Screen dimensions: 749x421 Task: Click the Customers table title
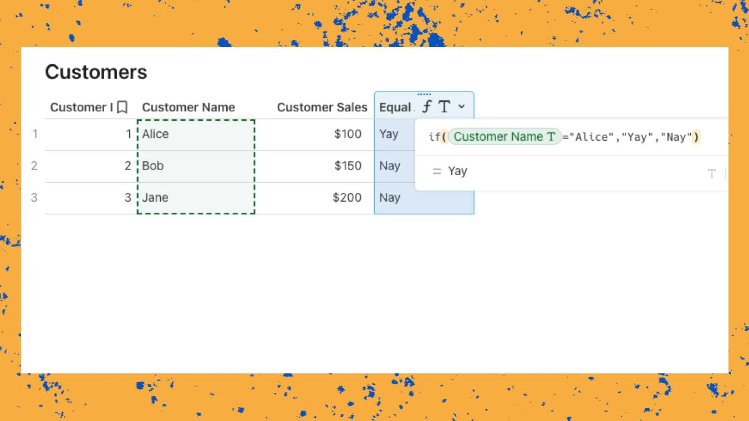coord(96,71)
